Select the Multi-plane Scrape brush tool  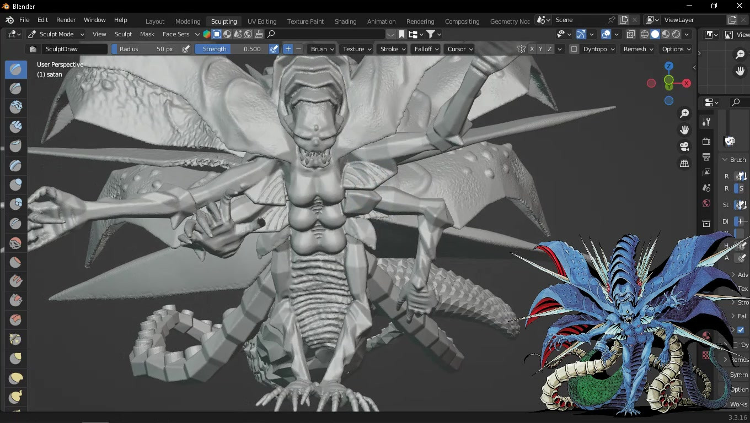tap(15, 319)
